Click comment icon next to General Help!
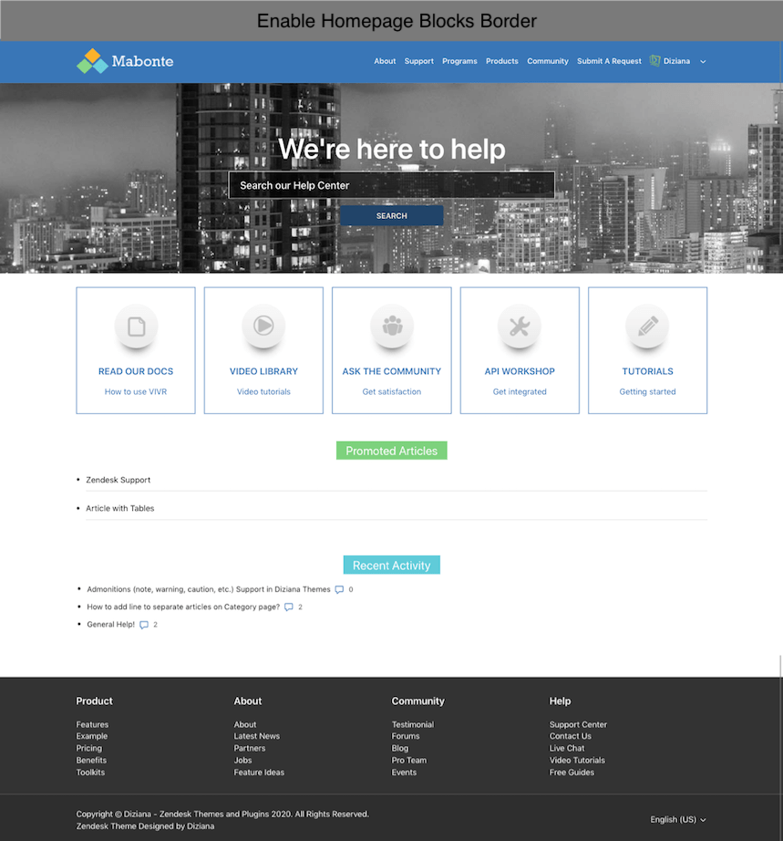Image resolution: width=783 pixels, height=841 pixels. 144,625
